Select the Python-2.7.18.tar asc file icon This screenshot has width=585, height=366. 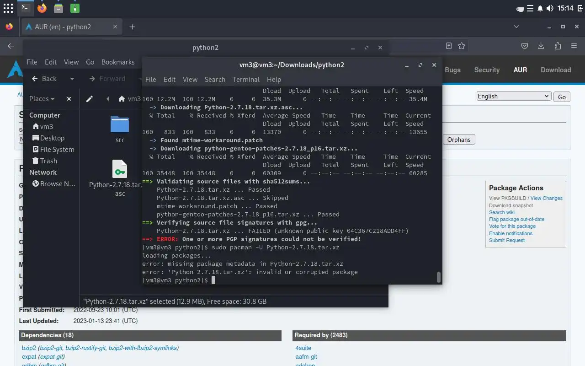pyautogui.click(x=120, y=169)
